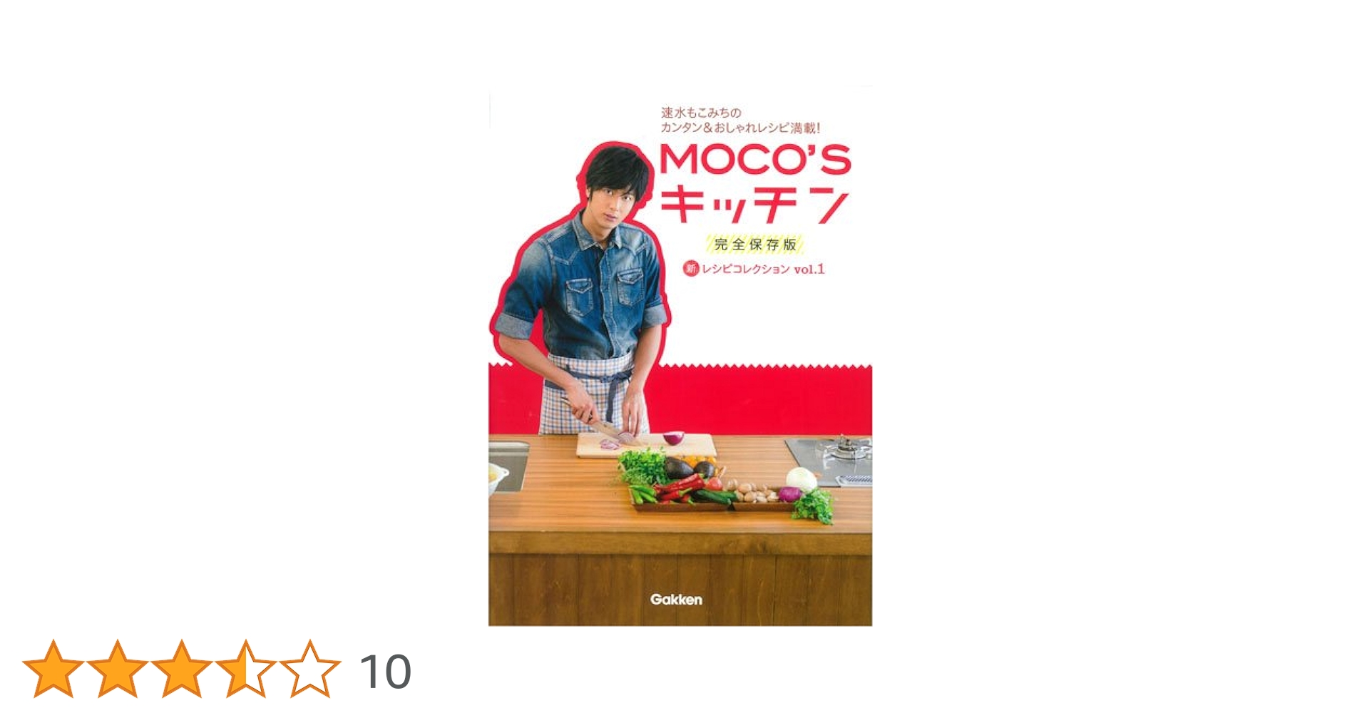This screenshot has height=713, width=1362.
Task: Click the 速水もこみちの subtitle line
Action: 701,113
